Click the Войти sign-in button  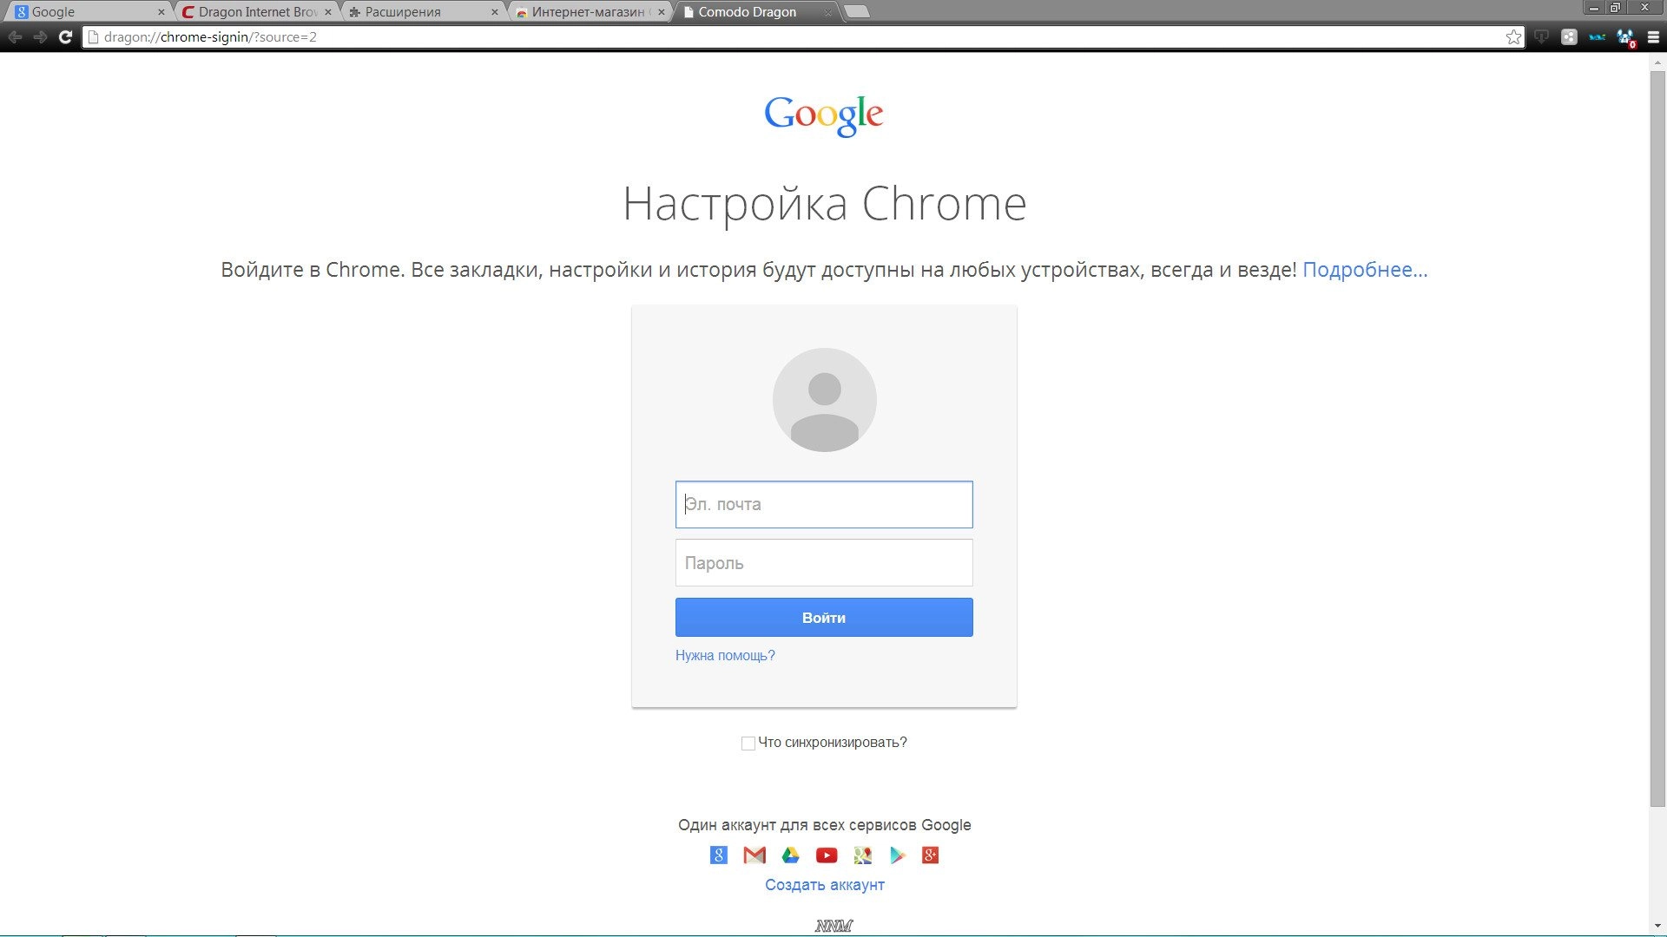coord(824,618)
